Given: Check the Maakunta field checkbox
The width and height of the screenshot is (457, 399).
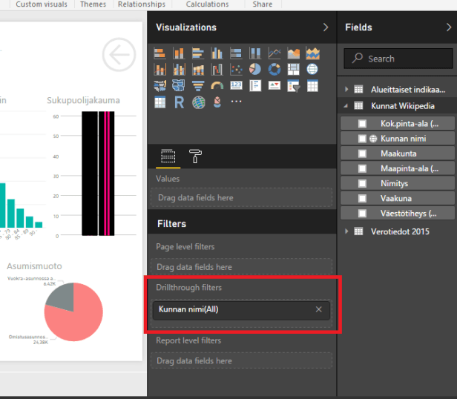Looking at the screenshot, I should (362, 154).
